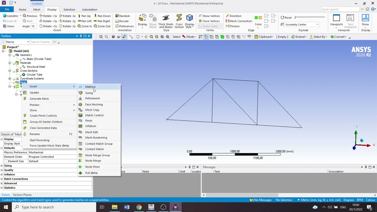The height and width of the screenshot is (212, 377).
Task: Click the Random annotation colors icon
Action: pyautogui.click(x=117, y=16)
